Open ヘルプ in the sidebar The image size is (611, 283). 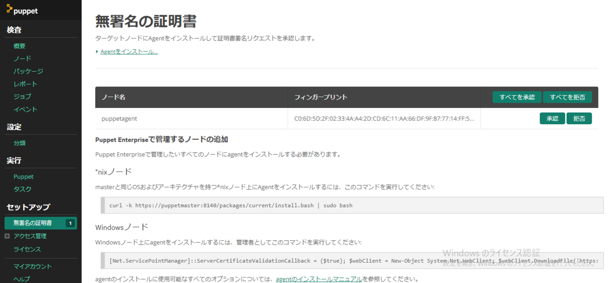click(21, 279)
